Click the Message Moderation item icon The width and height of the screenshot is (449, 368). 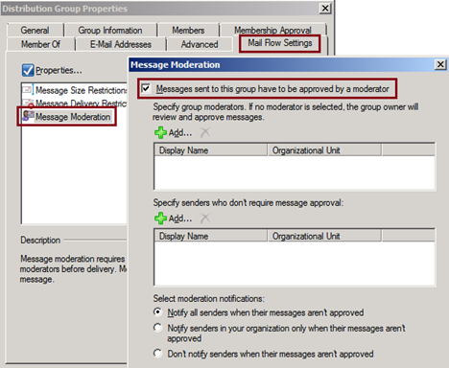[x=28, y=116]
